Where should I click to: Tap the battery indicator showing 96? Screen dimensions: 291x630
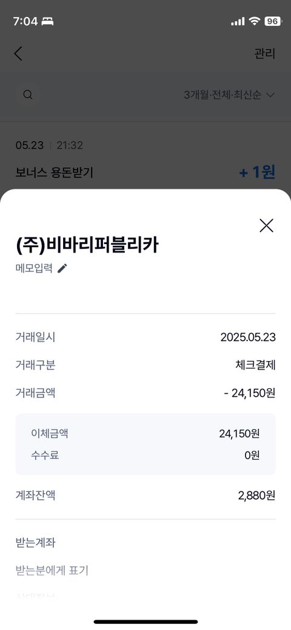tap(273, 21)
